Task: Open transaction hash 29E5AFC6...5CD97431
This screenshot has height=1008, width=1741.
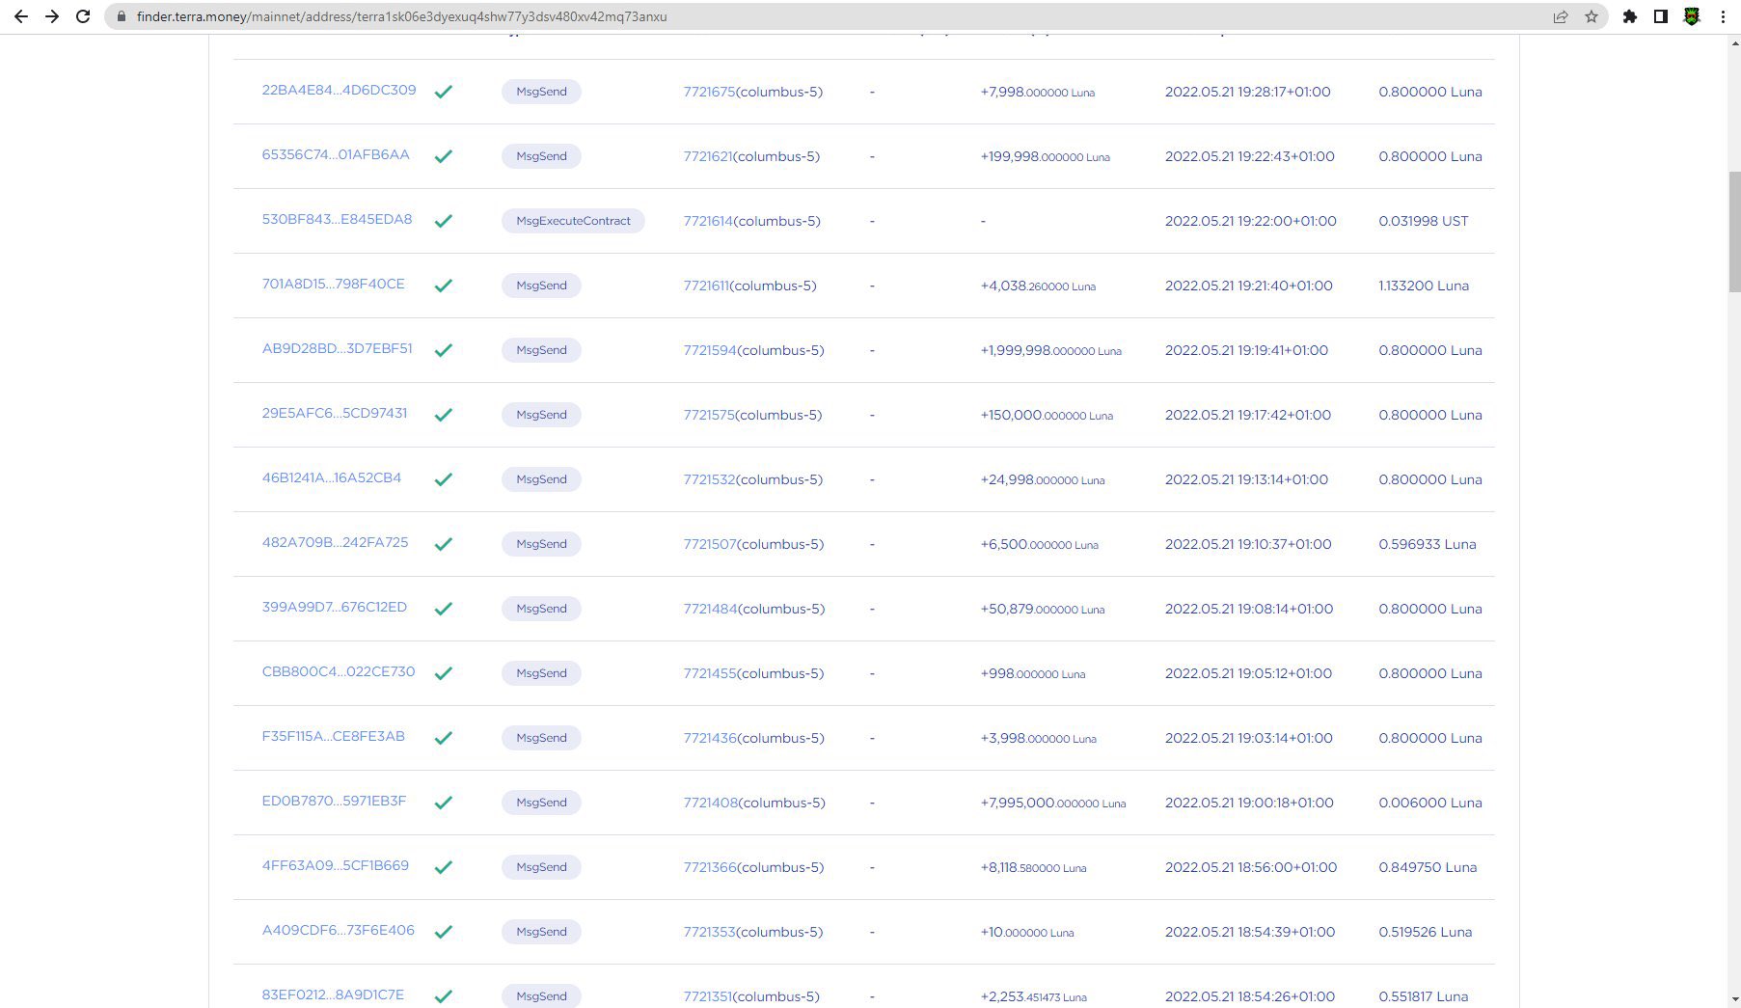Action: click(x=335, y=413)
